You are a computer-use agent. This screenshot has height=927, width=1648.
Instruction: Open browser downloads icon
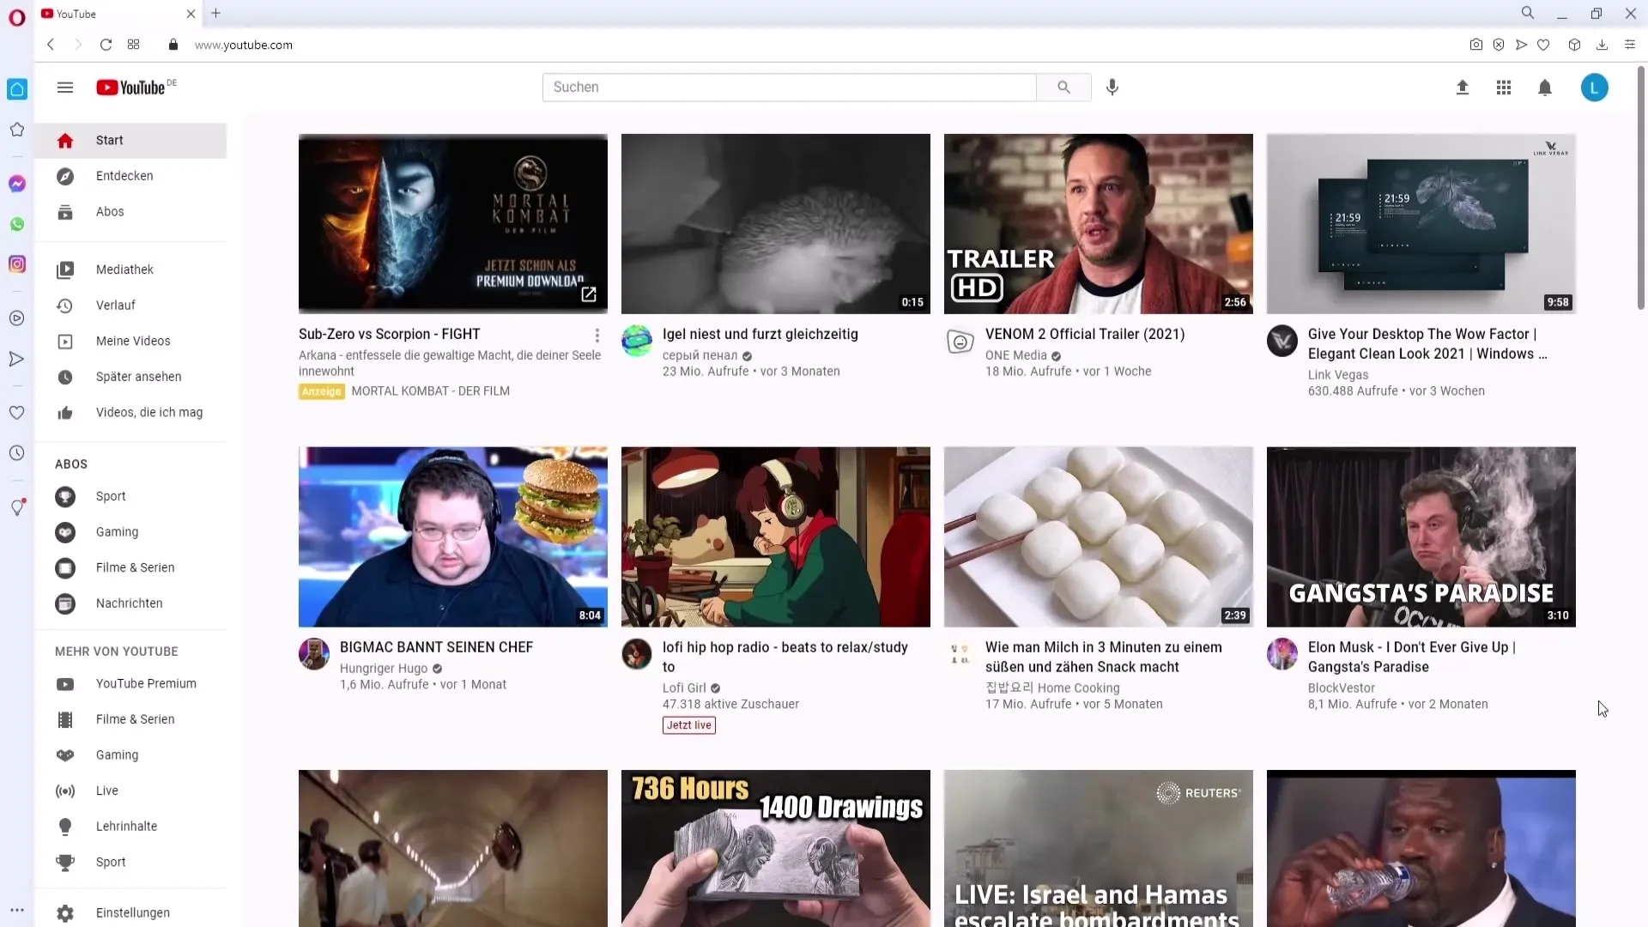[1602, 45]
